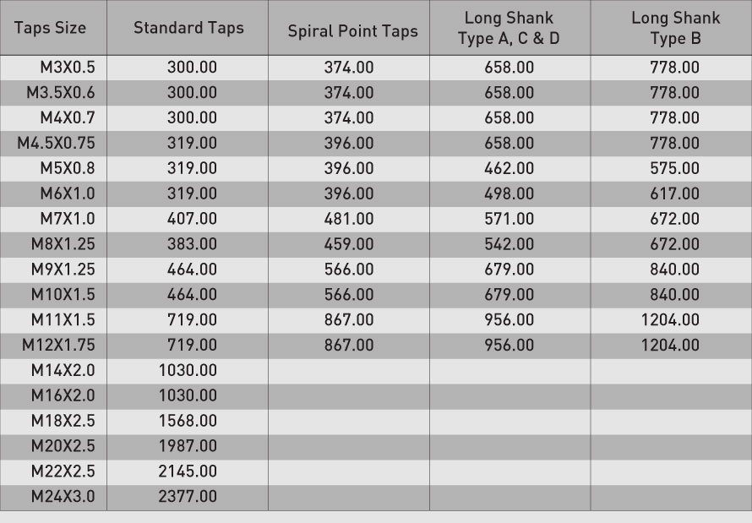
Task: Select the 407.00 price for M7X1.0
Action: pyautogui.click(x=192, y=219)
